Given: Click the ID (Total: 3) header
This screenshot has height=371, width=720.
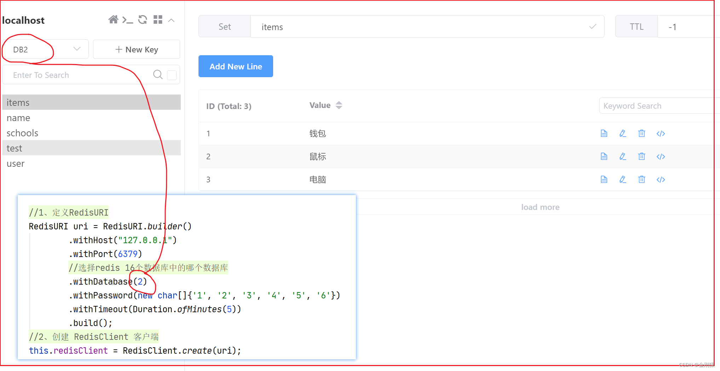Looking at the screenshot, I should tap(229, 106).
